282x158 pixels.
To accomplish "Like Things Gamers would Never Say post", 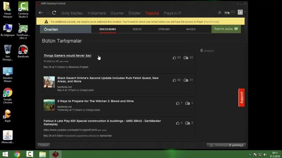I will (174, 57).
